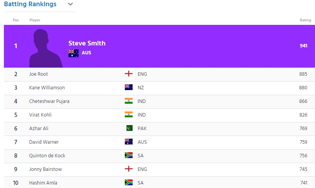Click New Zealand flag for Kane Williamson
Viewport: 315px width, 188px height.
pos(128,87)
